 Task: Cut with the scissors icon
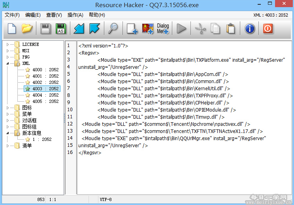(x=200, y=29)
